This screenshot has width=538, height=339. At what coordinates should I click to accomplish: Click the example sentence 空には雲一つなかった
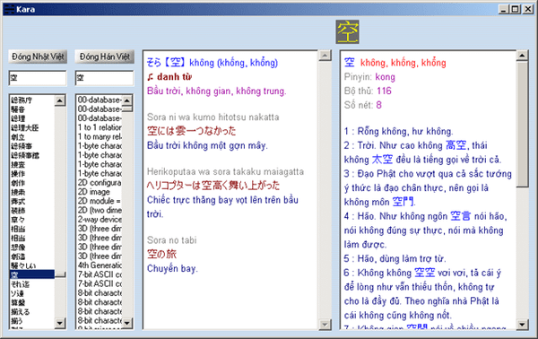(x=192, y=131)
